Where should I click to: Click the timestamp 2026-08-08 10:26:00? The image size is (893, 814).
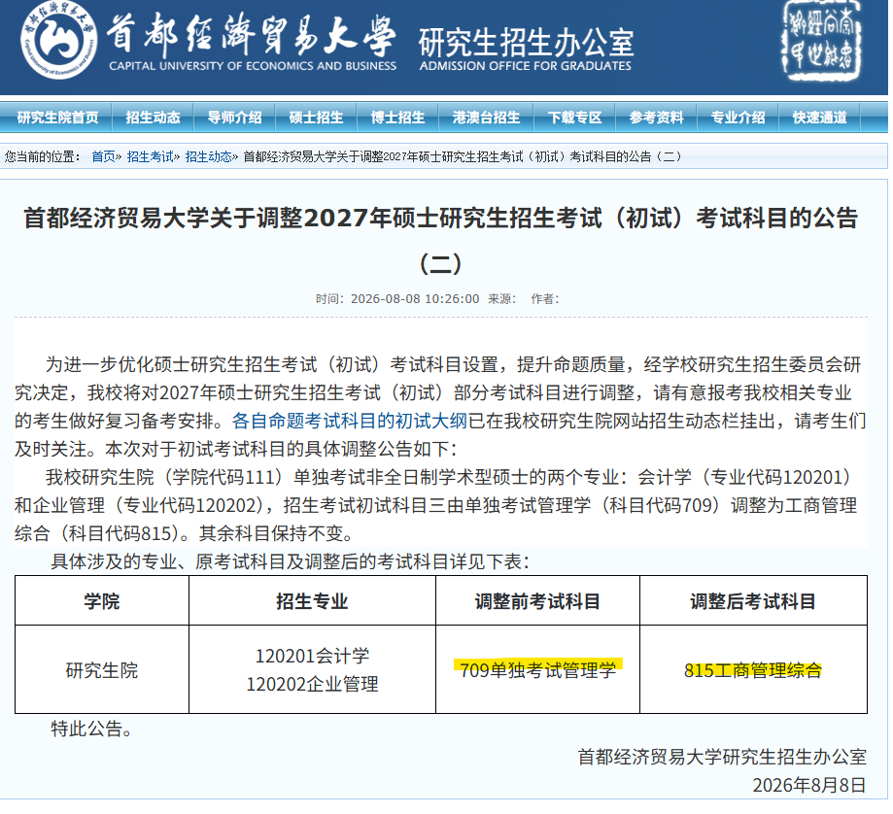415,299
